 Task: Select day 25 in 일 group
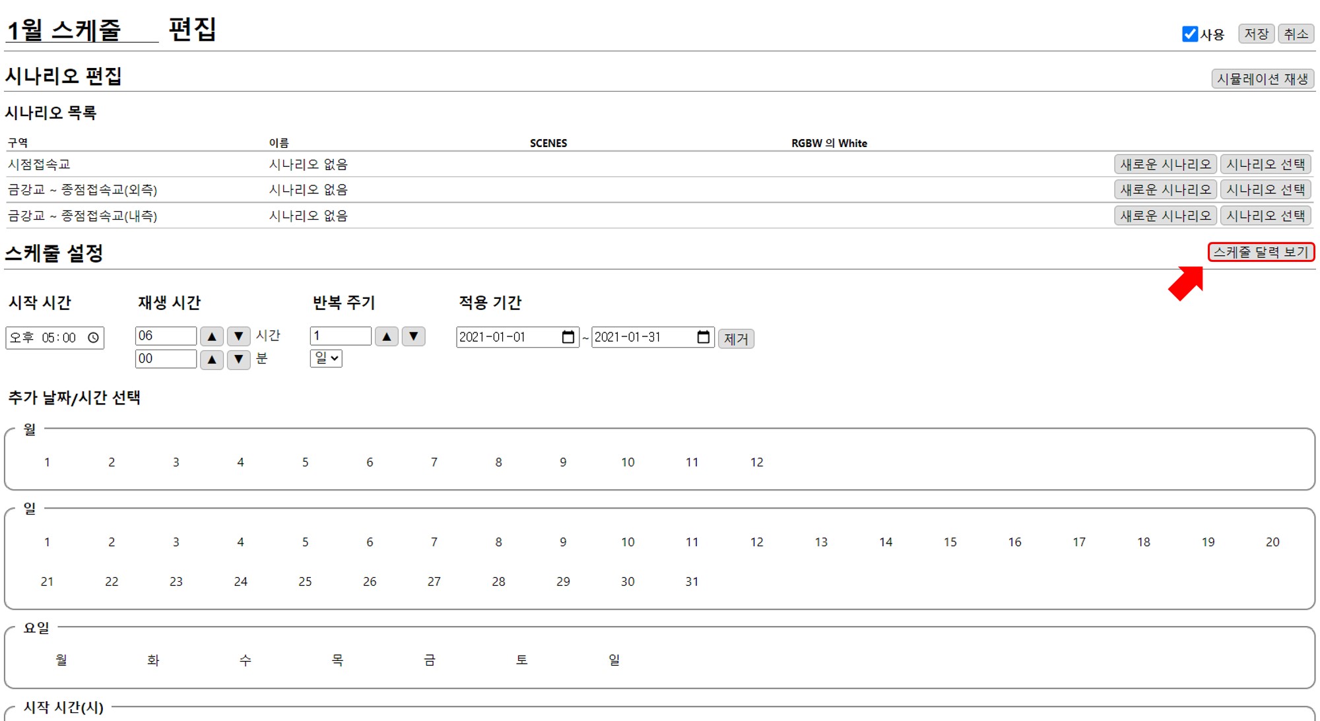click(x=305, y=582)
